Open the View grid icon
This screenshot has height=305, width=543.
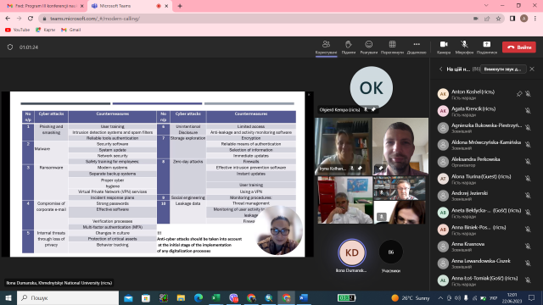[x=392, y=47]
